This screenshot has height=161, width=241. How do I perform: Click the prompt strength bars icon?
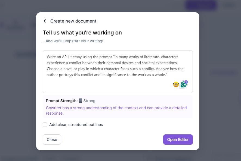pyautogui.click(x=81, y=101)
